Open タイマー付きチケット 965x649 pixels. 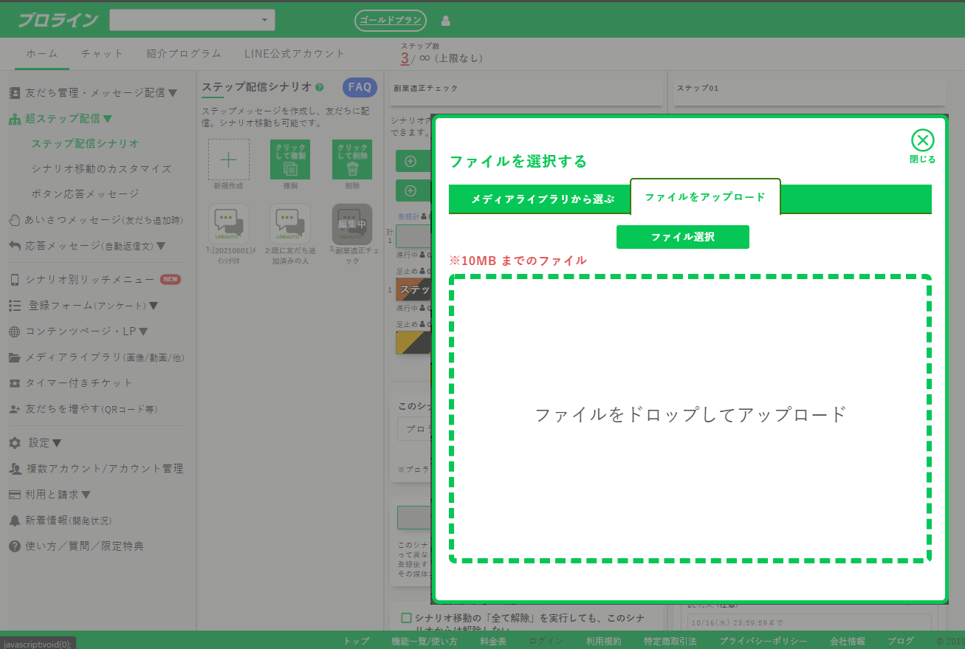(x=71, y=383)
